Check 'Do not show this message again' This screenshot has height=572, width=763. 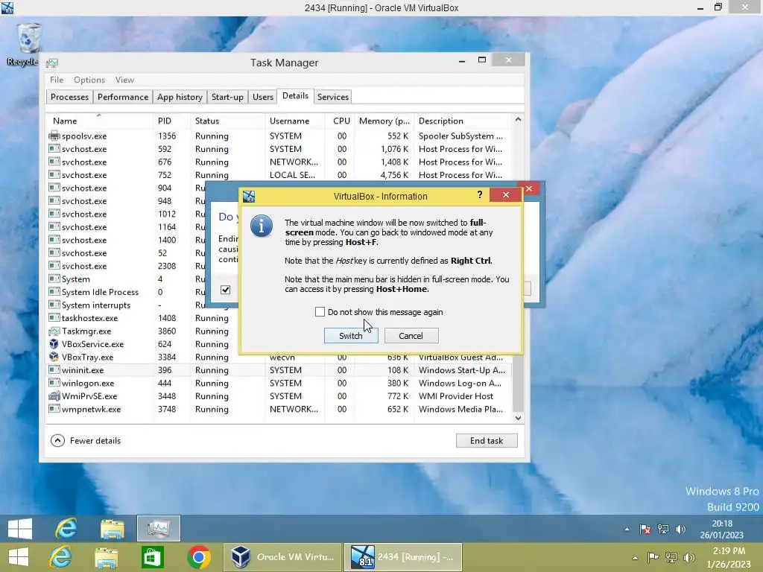point(320,312)
